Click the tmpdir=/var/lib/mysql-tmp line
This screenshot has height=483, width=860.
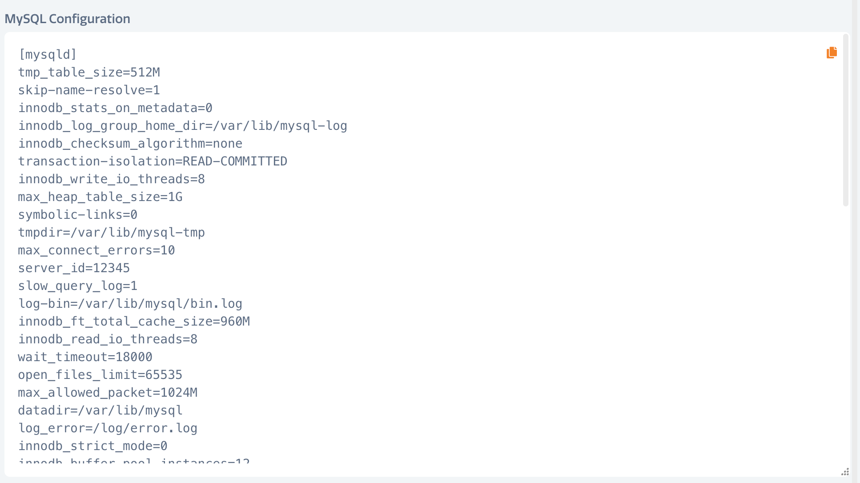(112, 233)
